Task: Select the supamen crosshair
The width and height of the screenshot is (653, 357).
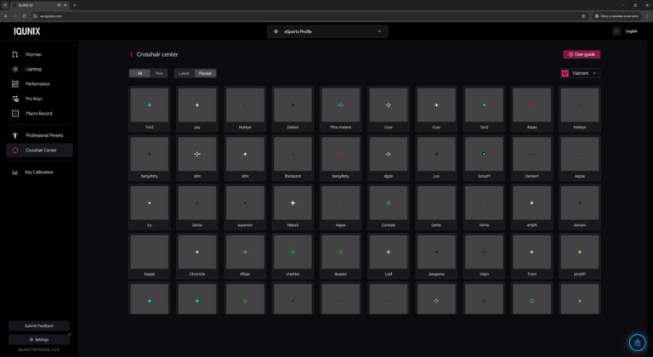Action: [245, 207]
